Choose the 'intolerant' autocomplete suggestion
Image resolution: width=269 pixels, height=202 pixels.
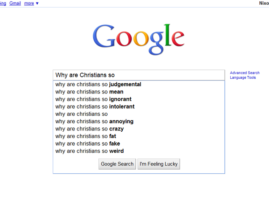point(139,106)
